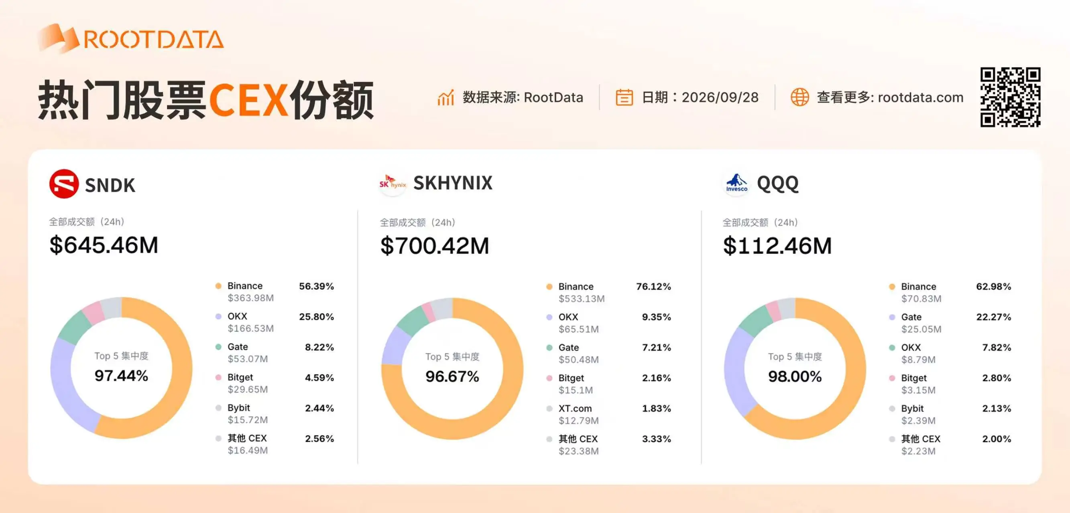Click the QR code image
The width and height of the screenshot is (1070, 513).
(1010, 97)
